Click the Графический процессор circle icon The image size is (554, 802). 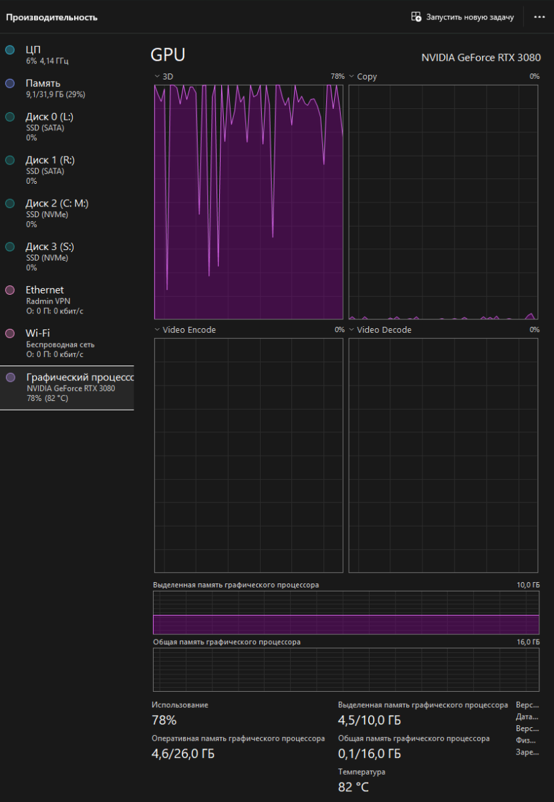10,378
